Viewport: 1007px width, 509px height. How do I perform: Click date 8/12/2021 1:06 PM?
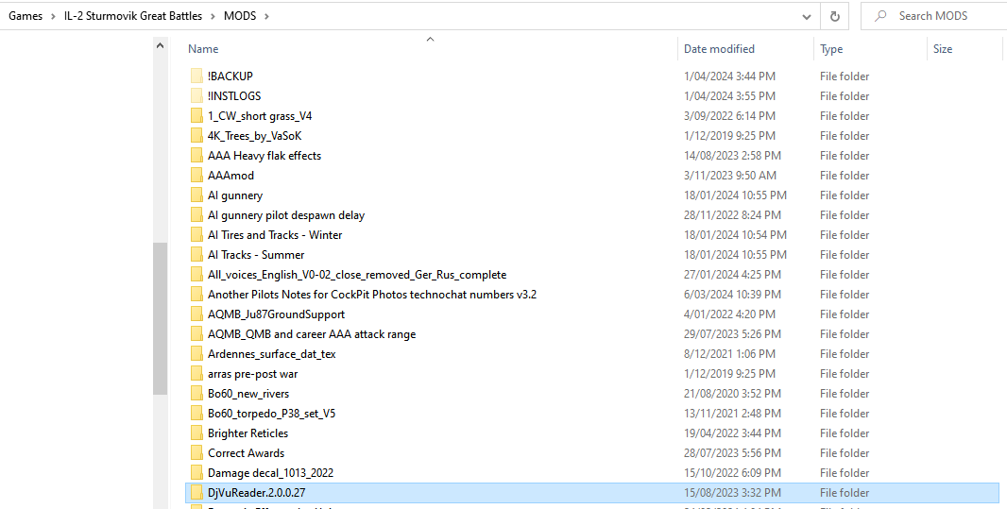pos(729,355)
